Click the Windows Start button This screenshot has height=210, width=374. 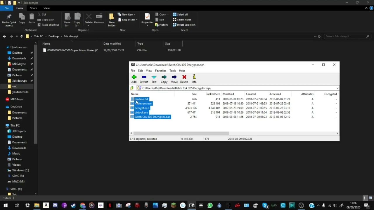[x=6, y=205]
